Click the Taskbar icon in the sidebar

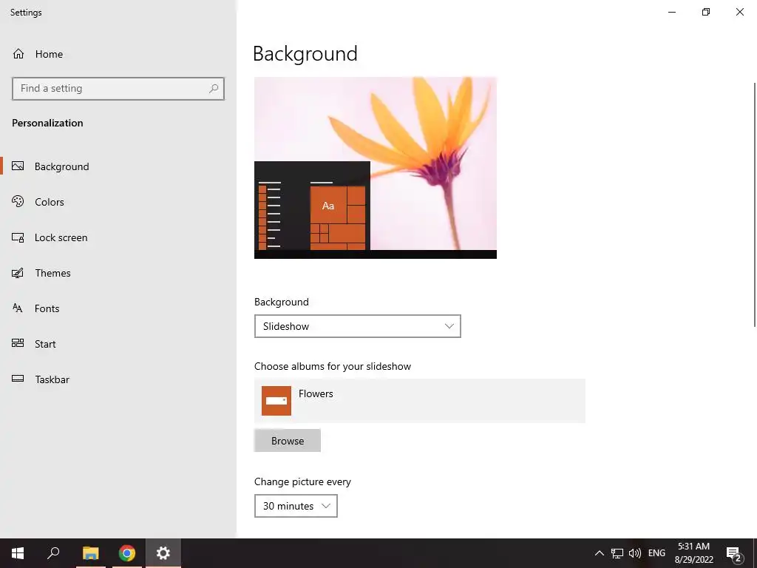18,379
